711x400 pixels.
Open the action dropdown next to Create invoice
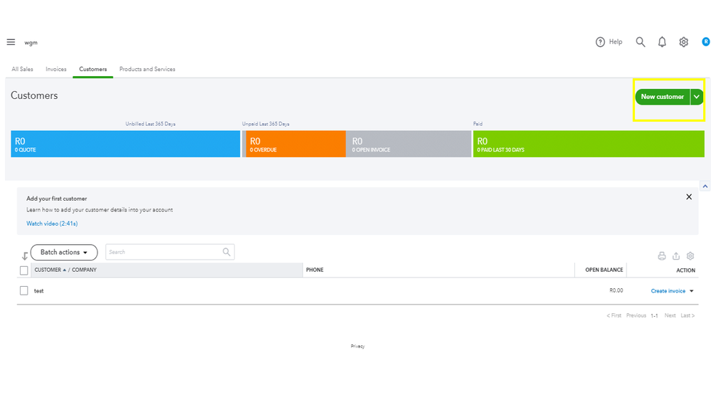coord(692,291)
